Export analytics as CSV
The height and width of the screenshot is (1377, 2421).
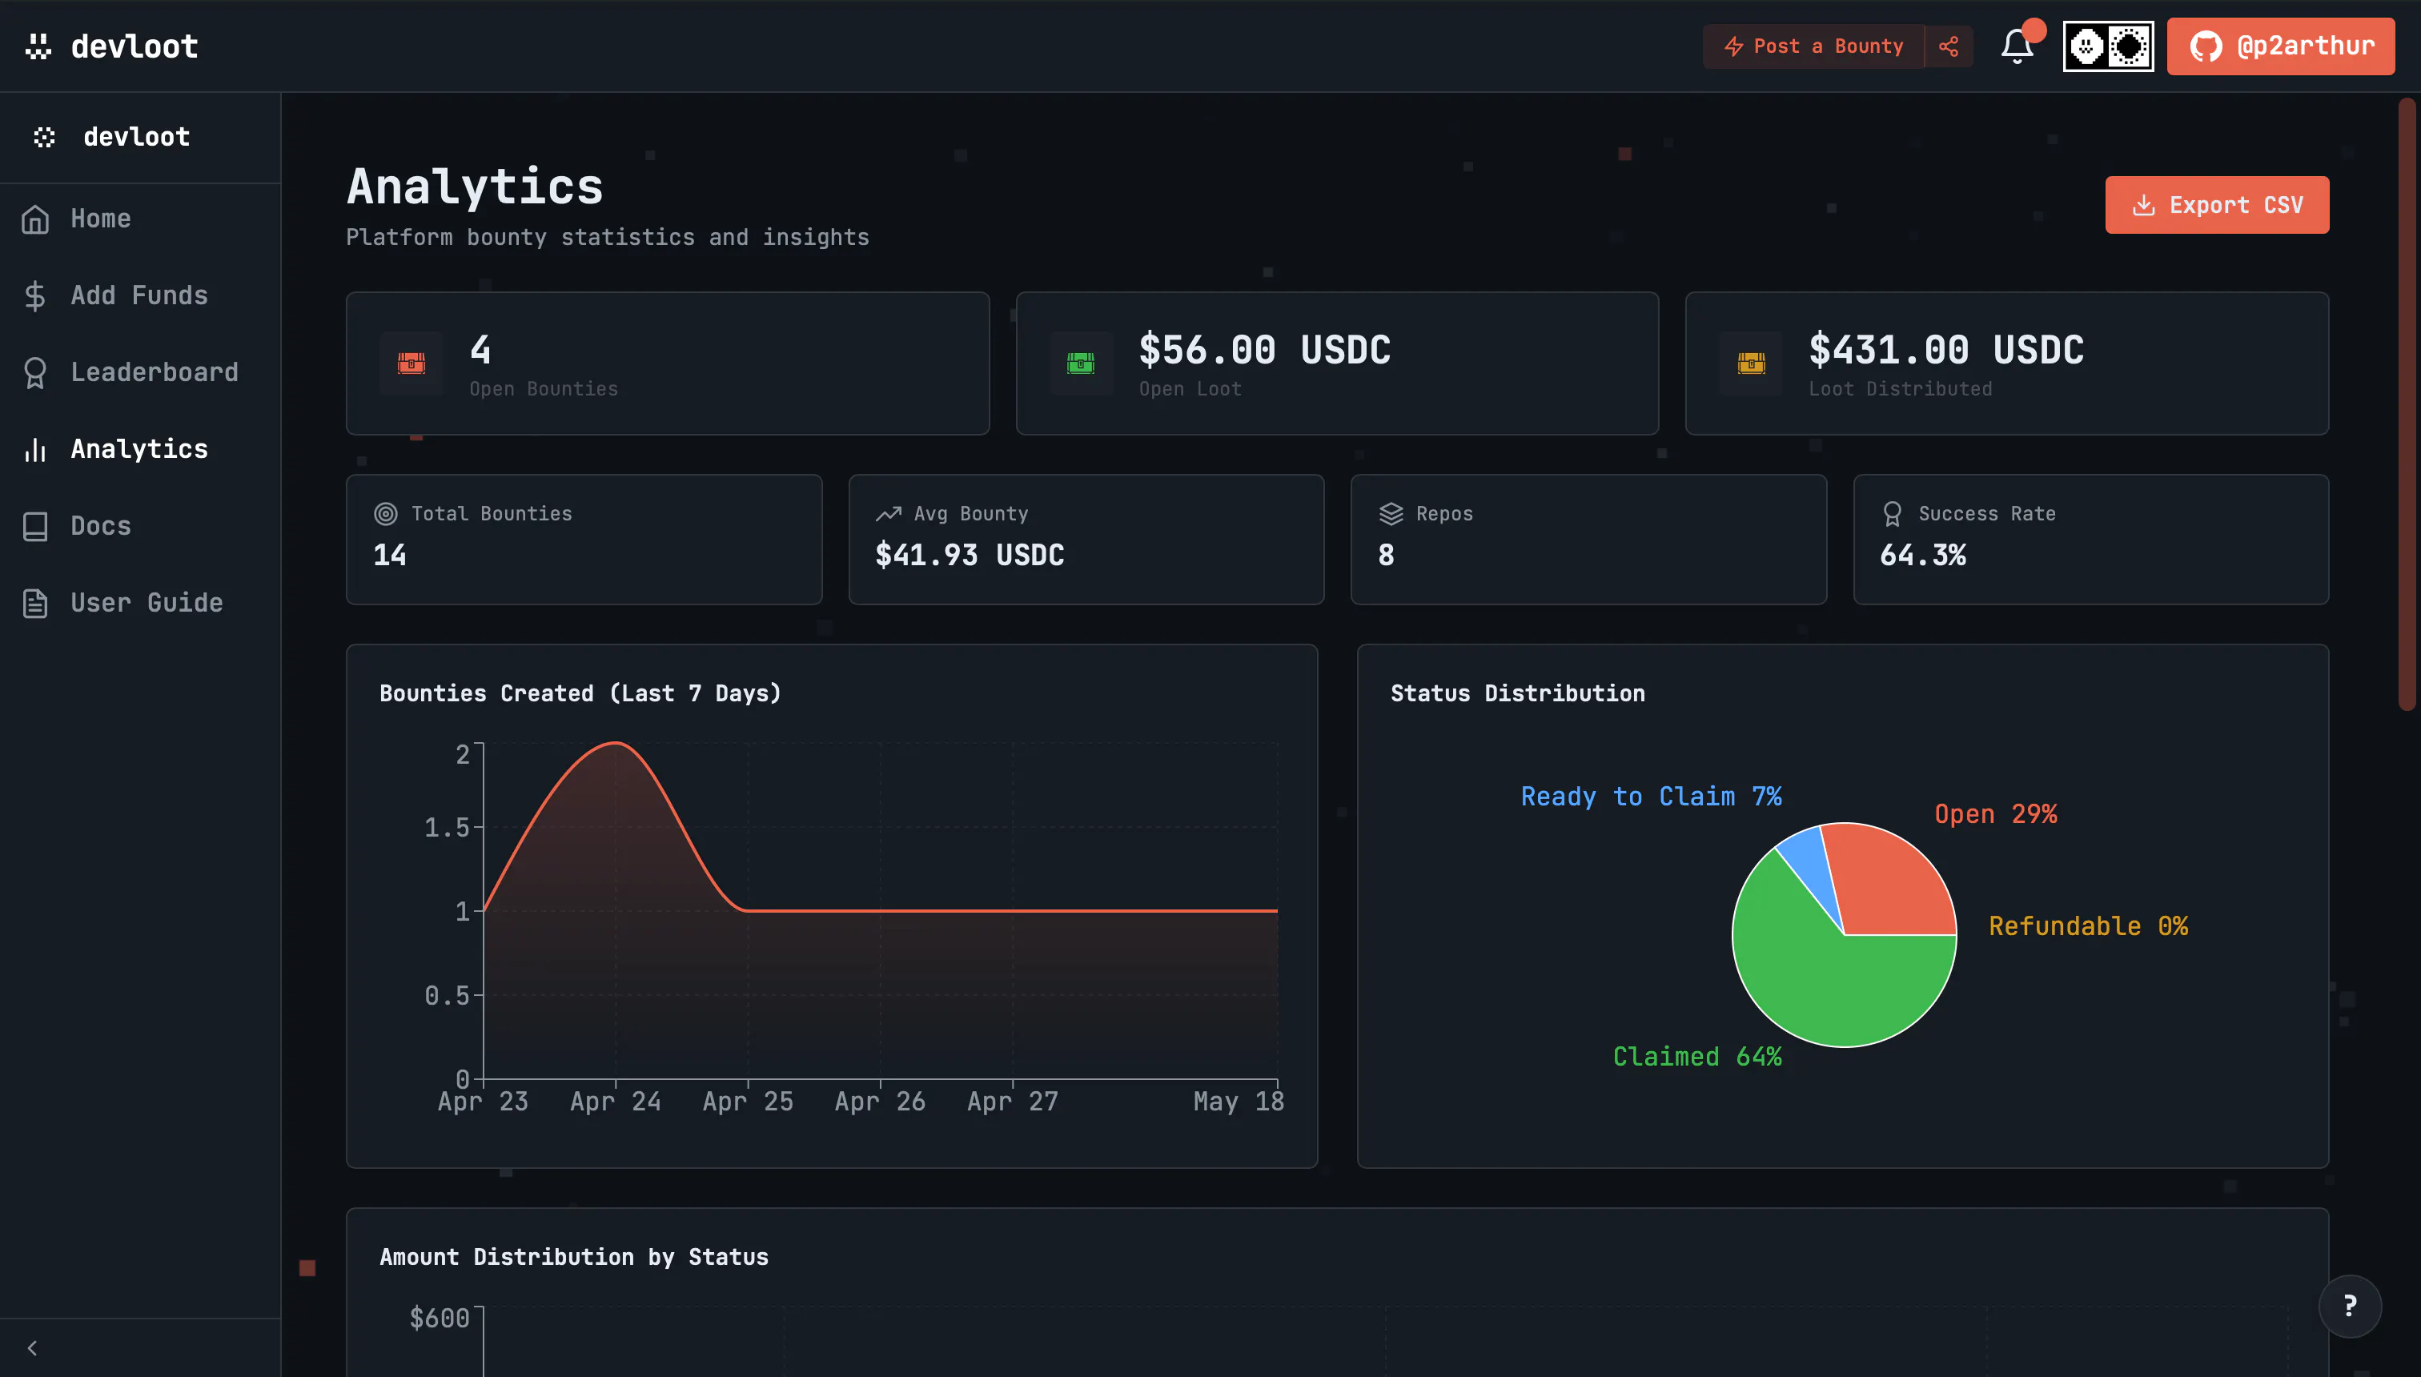pyautogui.click(x=2217, y=205)
